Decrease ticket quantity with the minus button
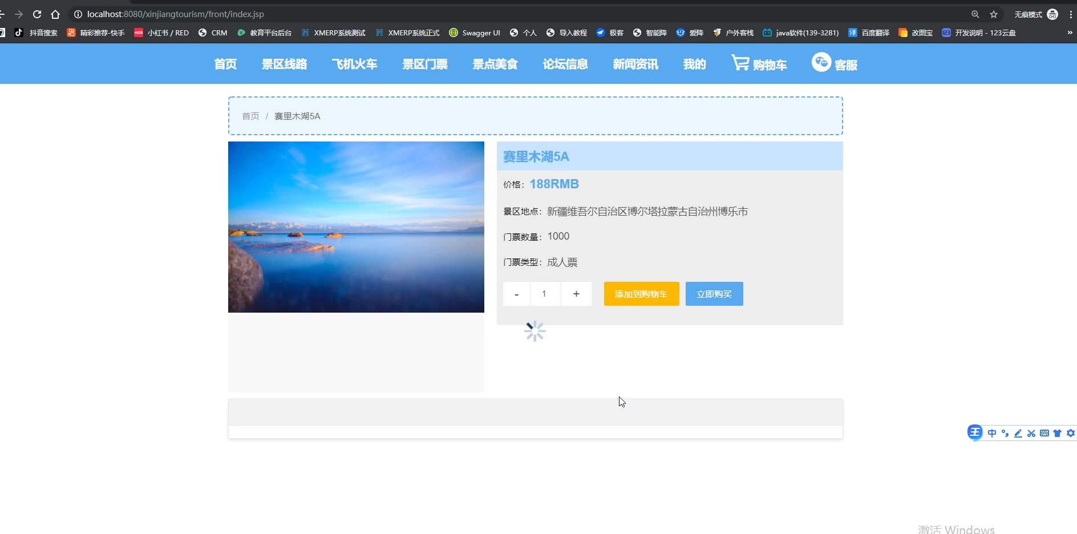The image size is (1077, 534). coord(516,294)
